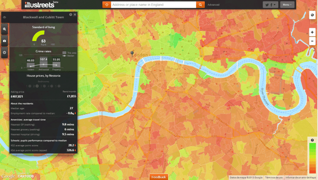318x180 pixels.
Task: Click the zoom search icon on left sidebar
Action: (x=4, y=29)
